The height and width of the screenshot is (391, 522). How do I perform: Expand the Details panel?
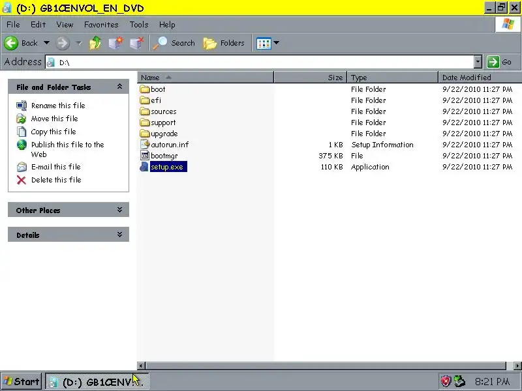119,235
